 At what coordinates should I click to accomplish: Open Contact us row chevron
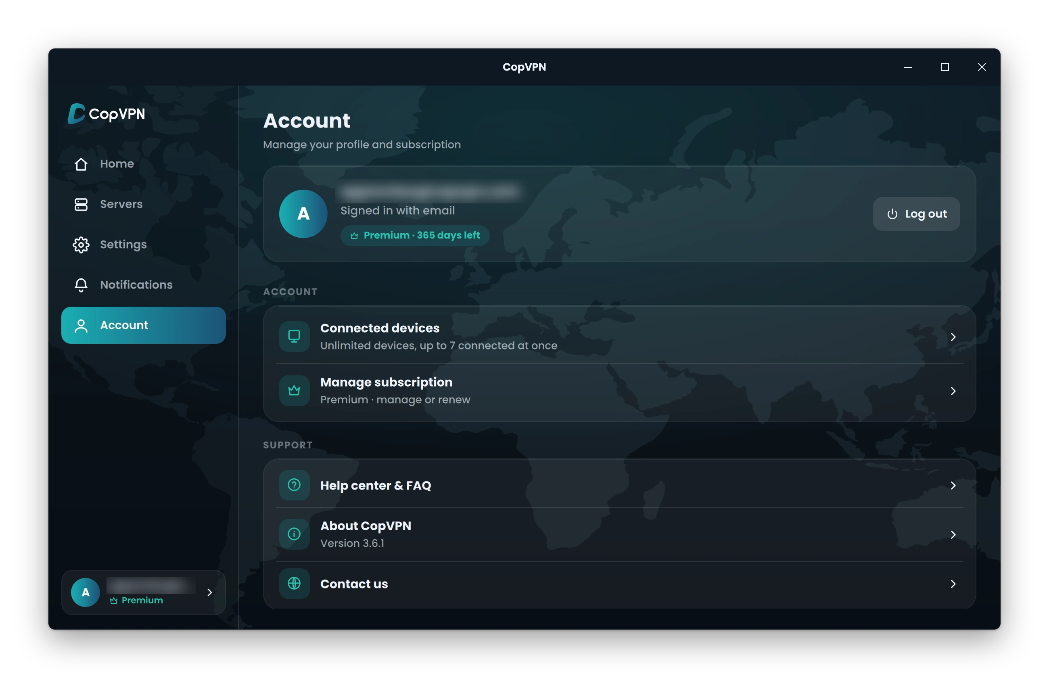(x=953, y=584)
